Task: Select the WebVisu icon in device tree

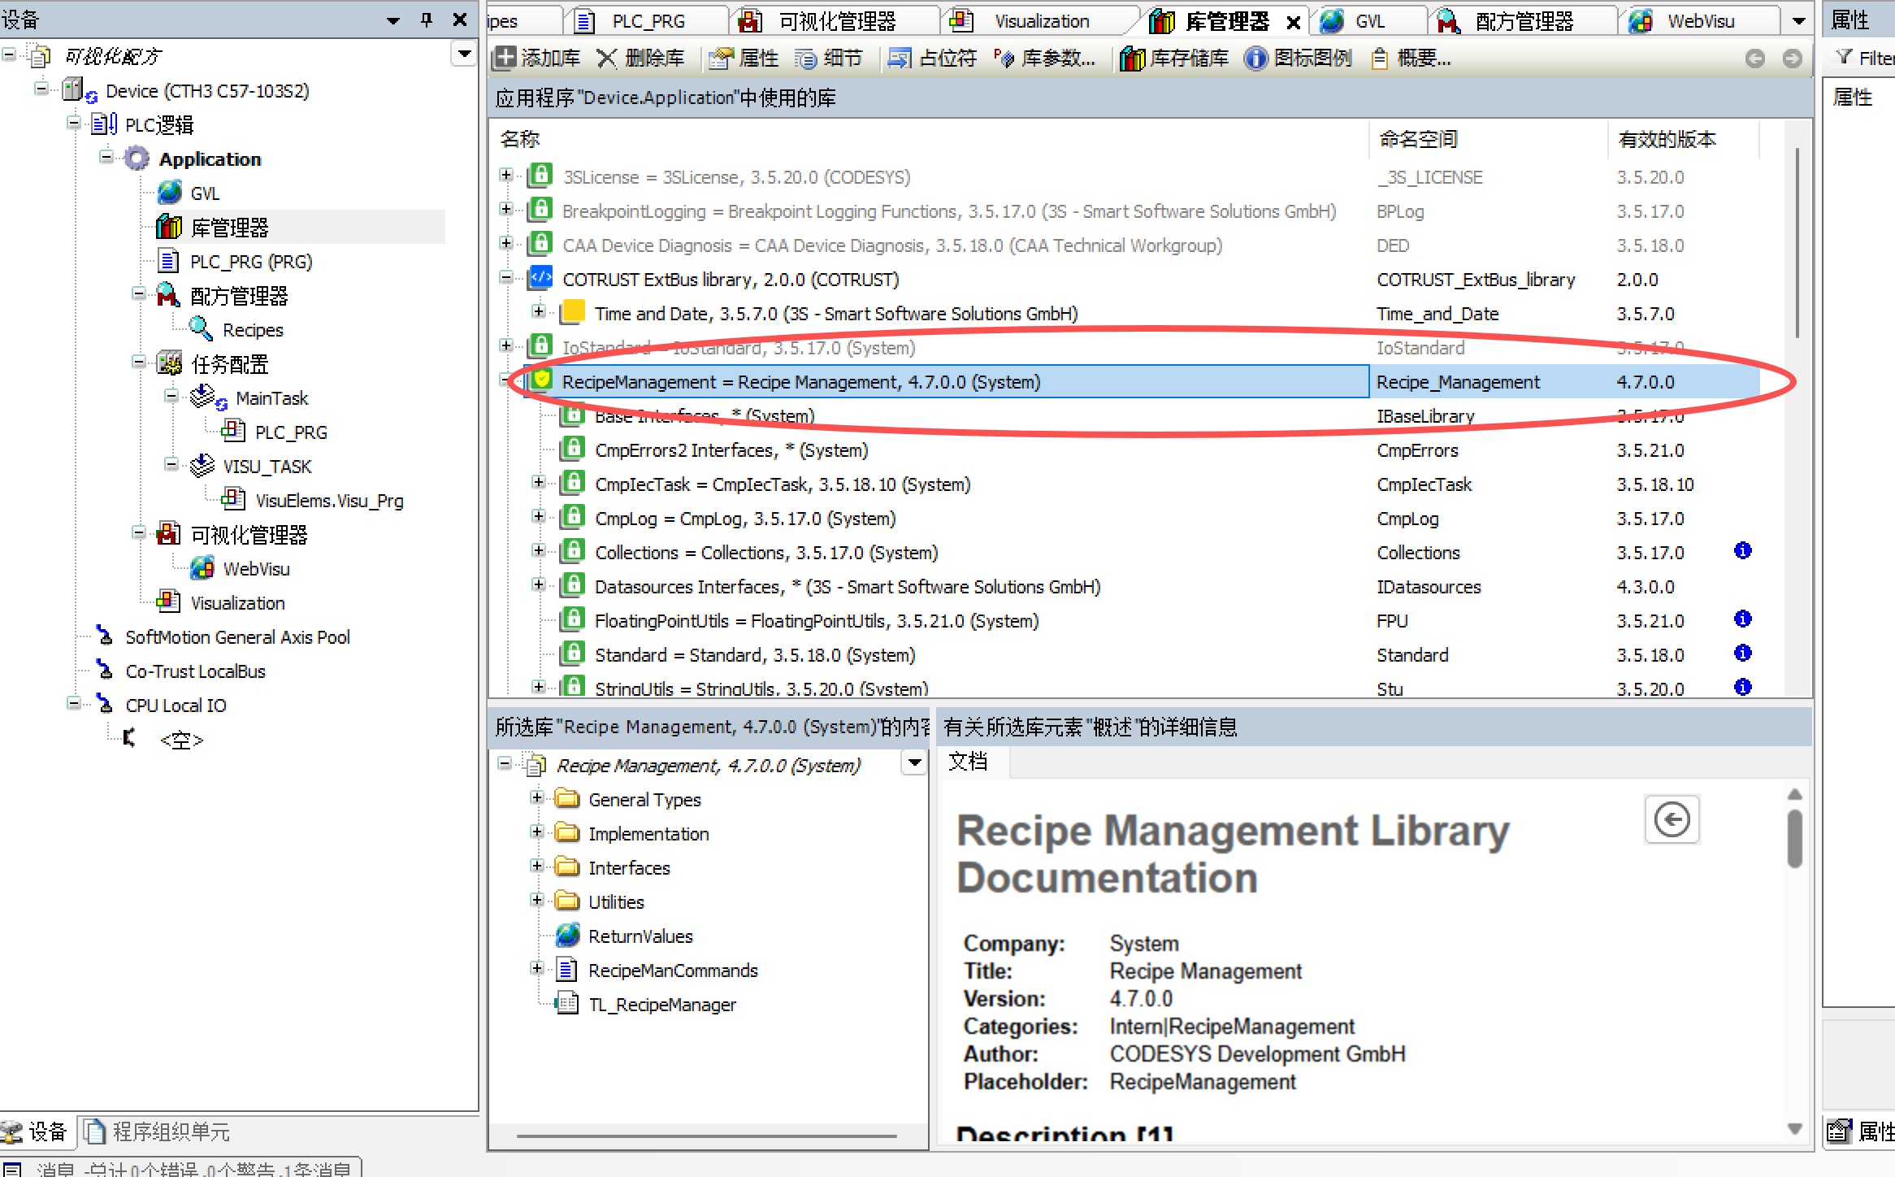Action: 202,568
